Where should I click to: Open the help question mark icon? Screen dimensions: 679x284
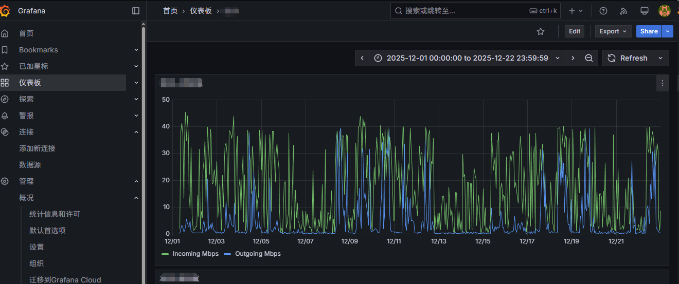pyautogui.click(x=603, y=11)
